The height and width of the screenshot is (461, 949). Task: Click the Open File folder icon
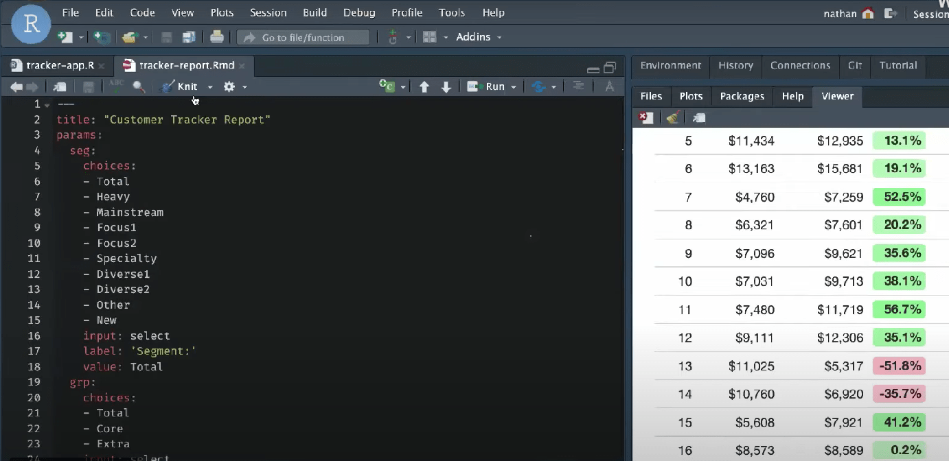pyautogui.click(x=129, y=37)
